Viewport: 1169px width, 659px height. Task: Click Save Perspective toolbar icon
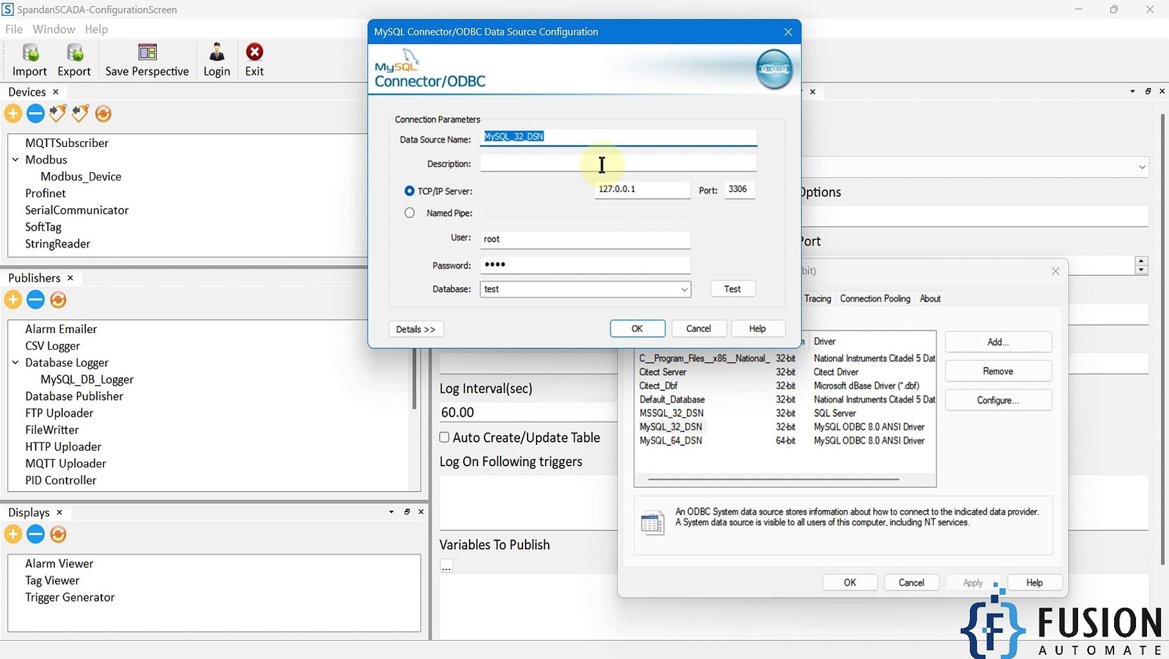pos(147,60)
